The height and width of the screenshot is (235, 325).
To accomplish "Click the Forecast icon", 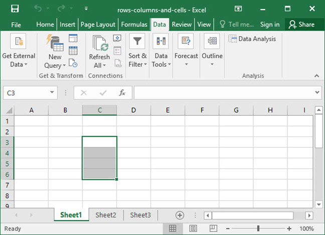I will (186, 42).
